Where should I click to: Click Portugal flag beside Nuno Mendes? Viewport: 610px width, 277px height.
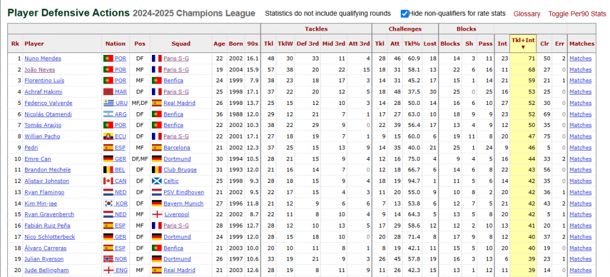pyautogui.click(x=108, y=59)
